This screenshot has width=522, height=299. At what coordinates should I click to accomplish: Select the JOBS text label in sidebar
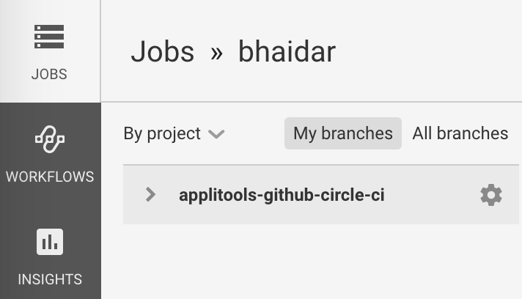49,74
